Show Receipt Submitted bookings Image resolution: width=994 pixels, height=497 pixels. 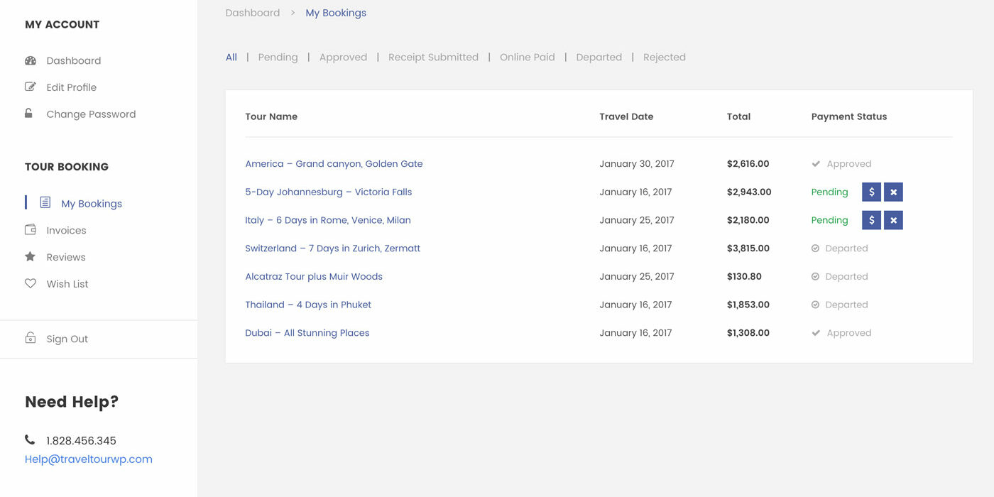[x=433, y=58]
